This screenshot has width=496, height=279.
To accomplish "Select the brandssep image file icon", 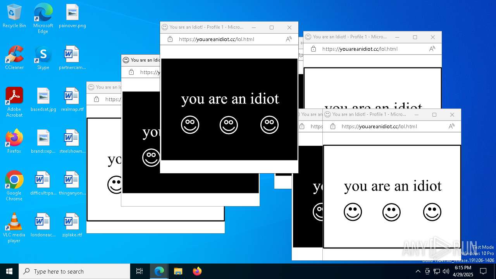I will [x=43, y=141].
